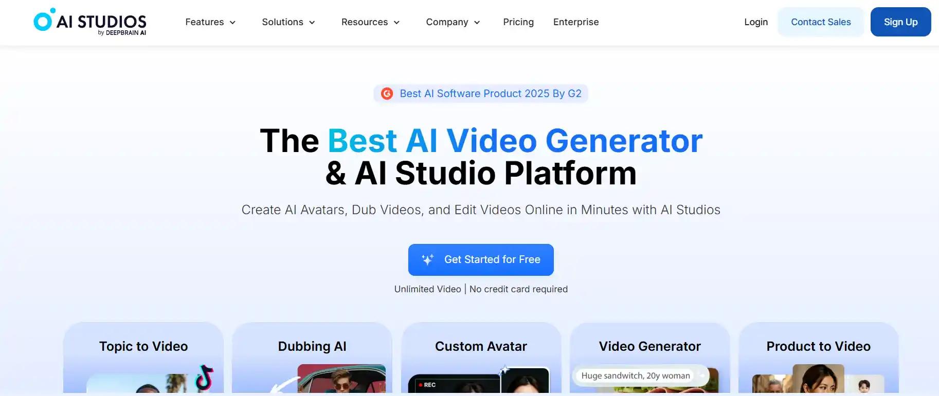
Task: Go to the Enterprise page
Action: point(576,22)
